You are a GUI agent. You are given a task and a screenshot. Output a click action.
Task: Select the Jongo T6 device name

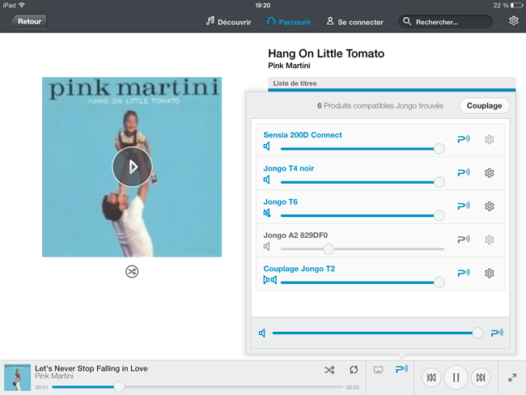click(281, 202)
